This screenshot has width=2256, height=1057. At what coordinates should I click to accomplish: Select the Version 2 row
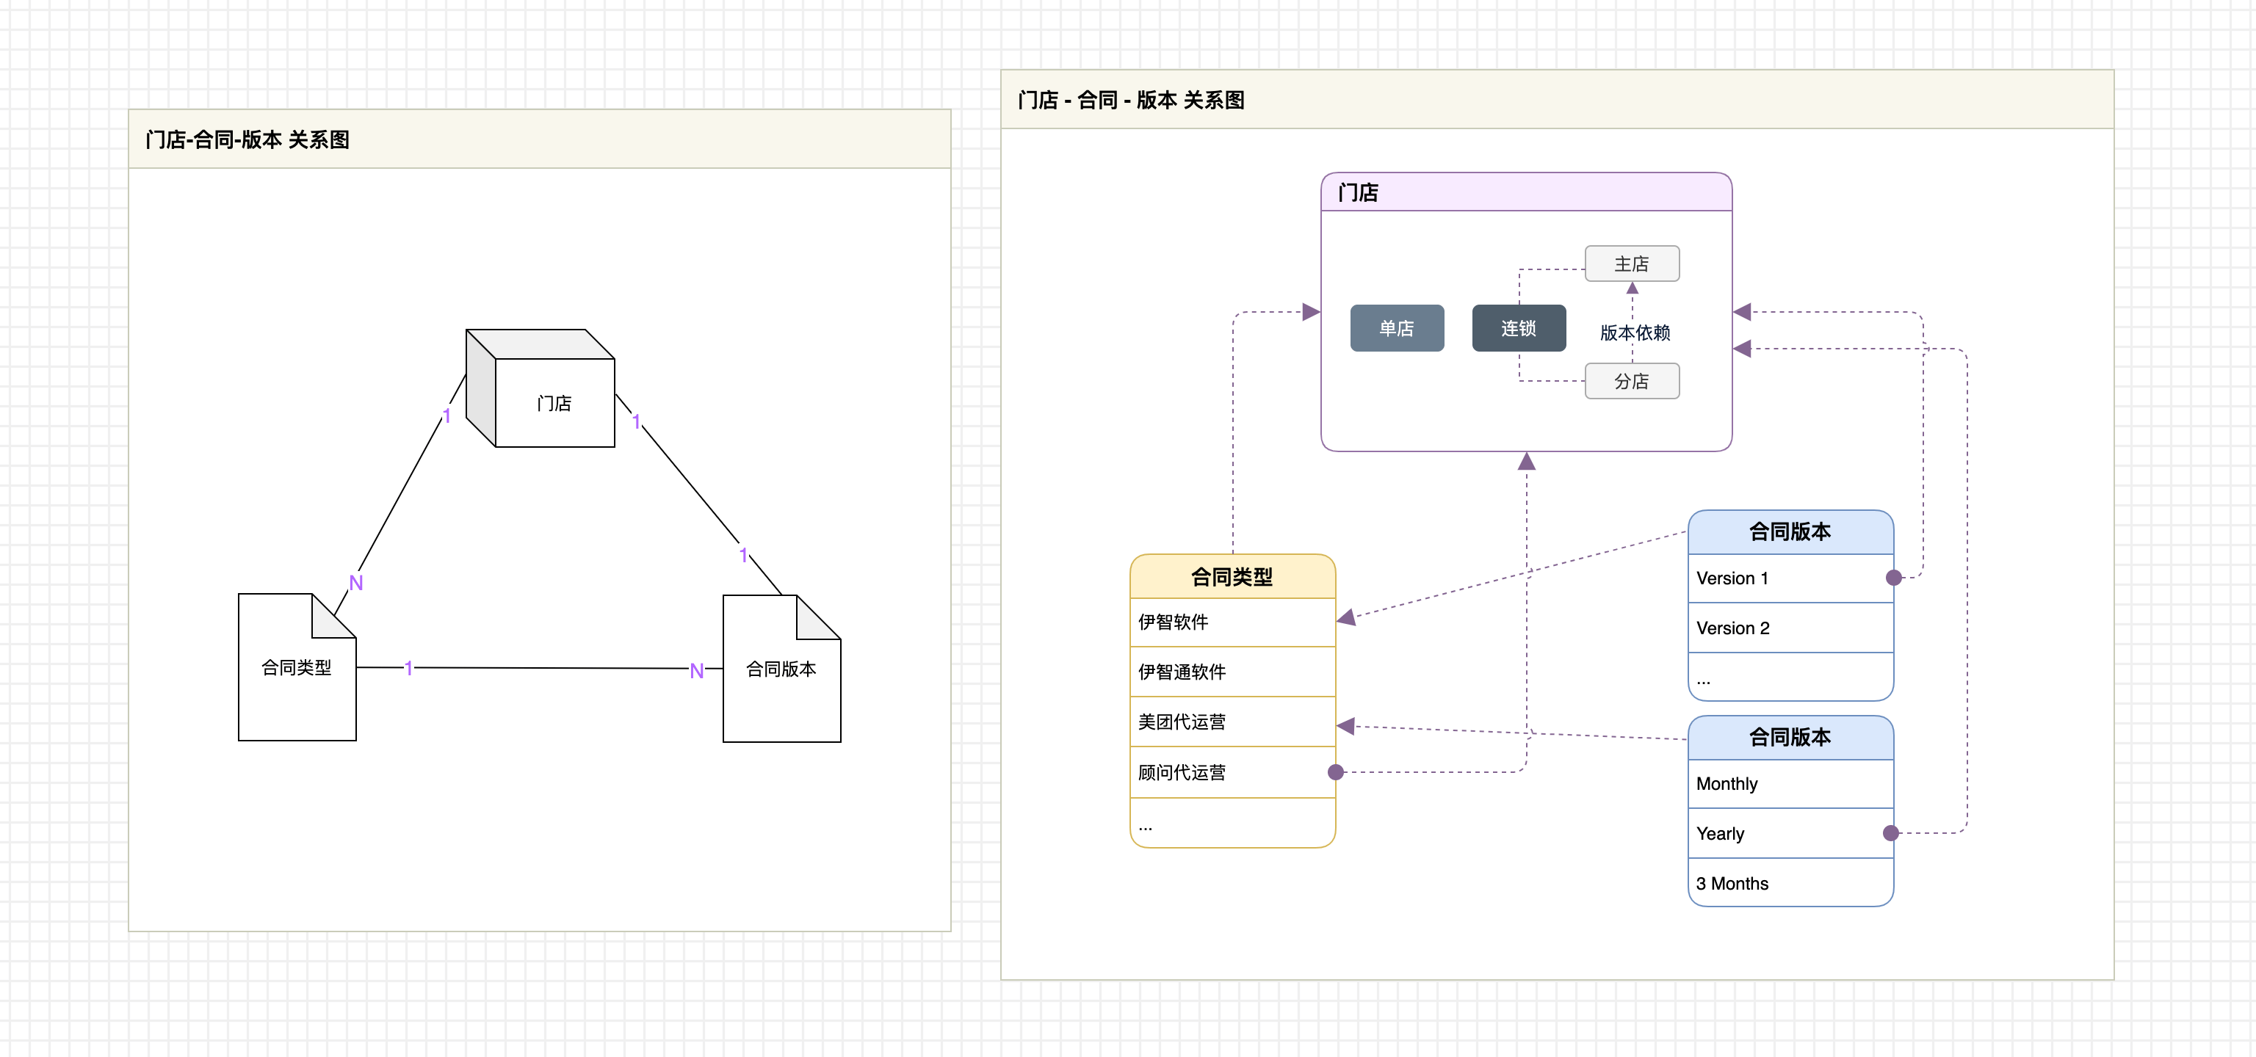1790,628
